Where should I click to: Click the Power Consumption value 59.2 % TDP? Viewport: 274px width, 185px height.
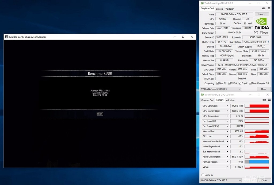coord(237,157)
